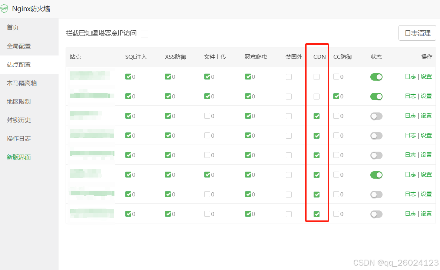Uncheck CC防御 in second site row
This screenshot has height=270, width=440.
pos(336,96)
